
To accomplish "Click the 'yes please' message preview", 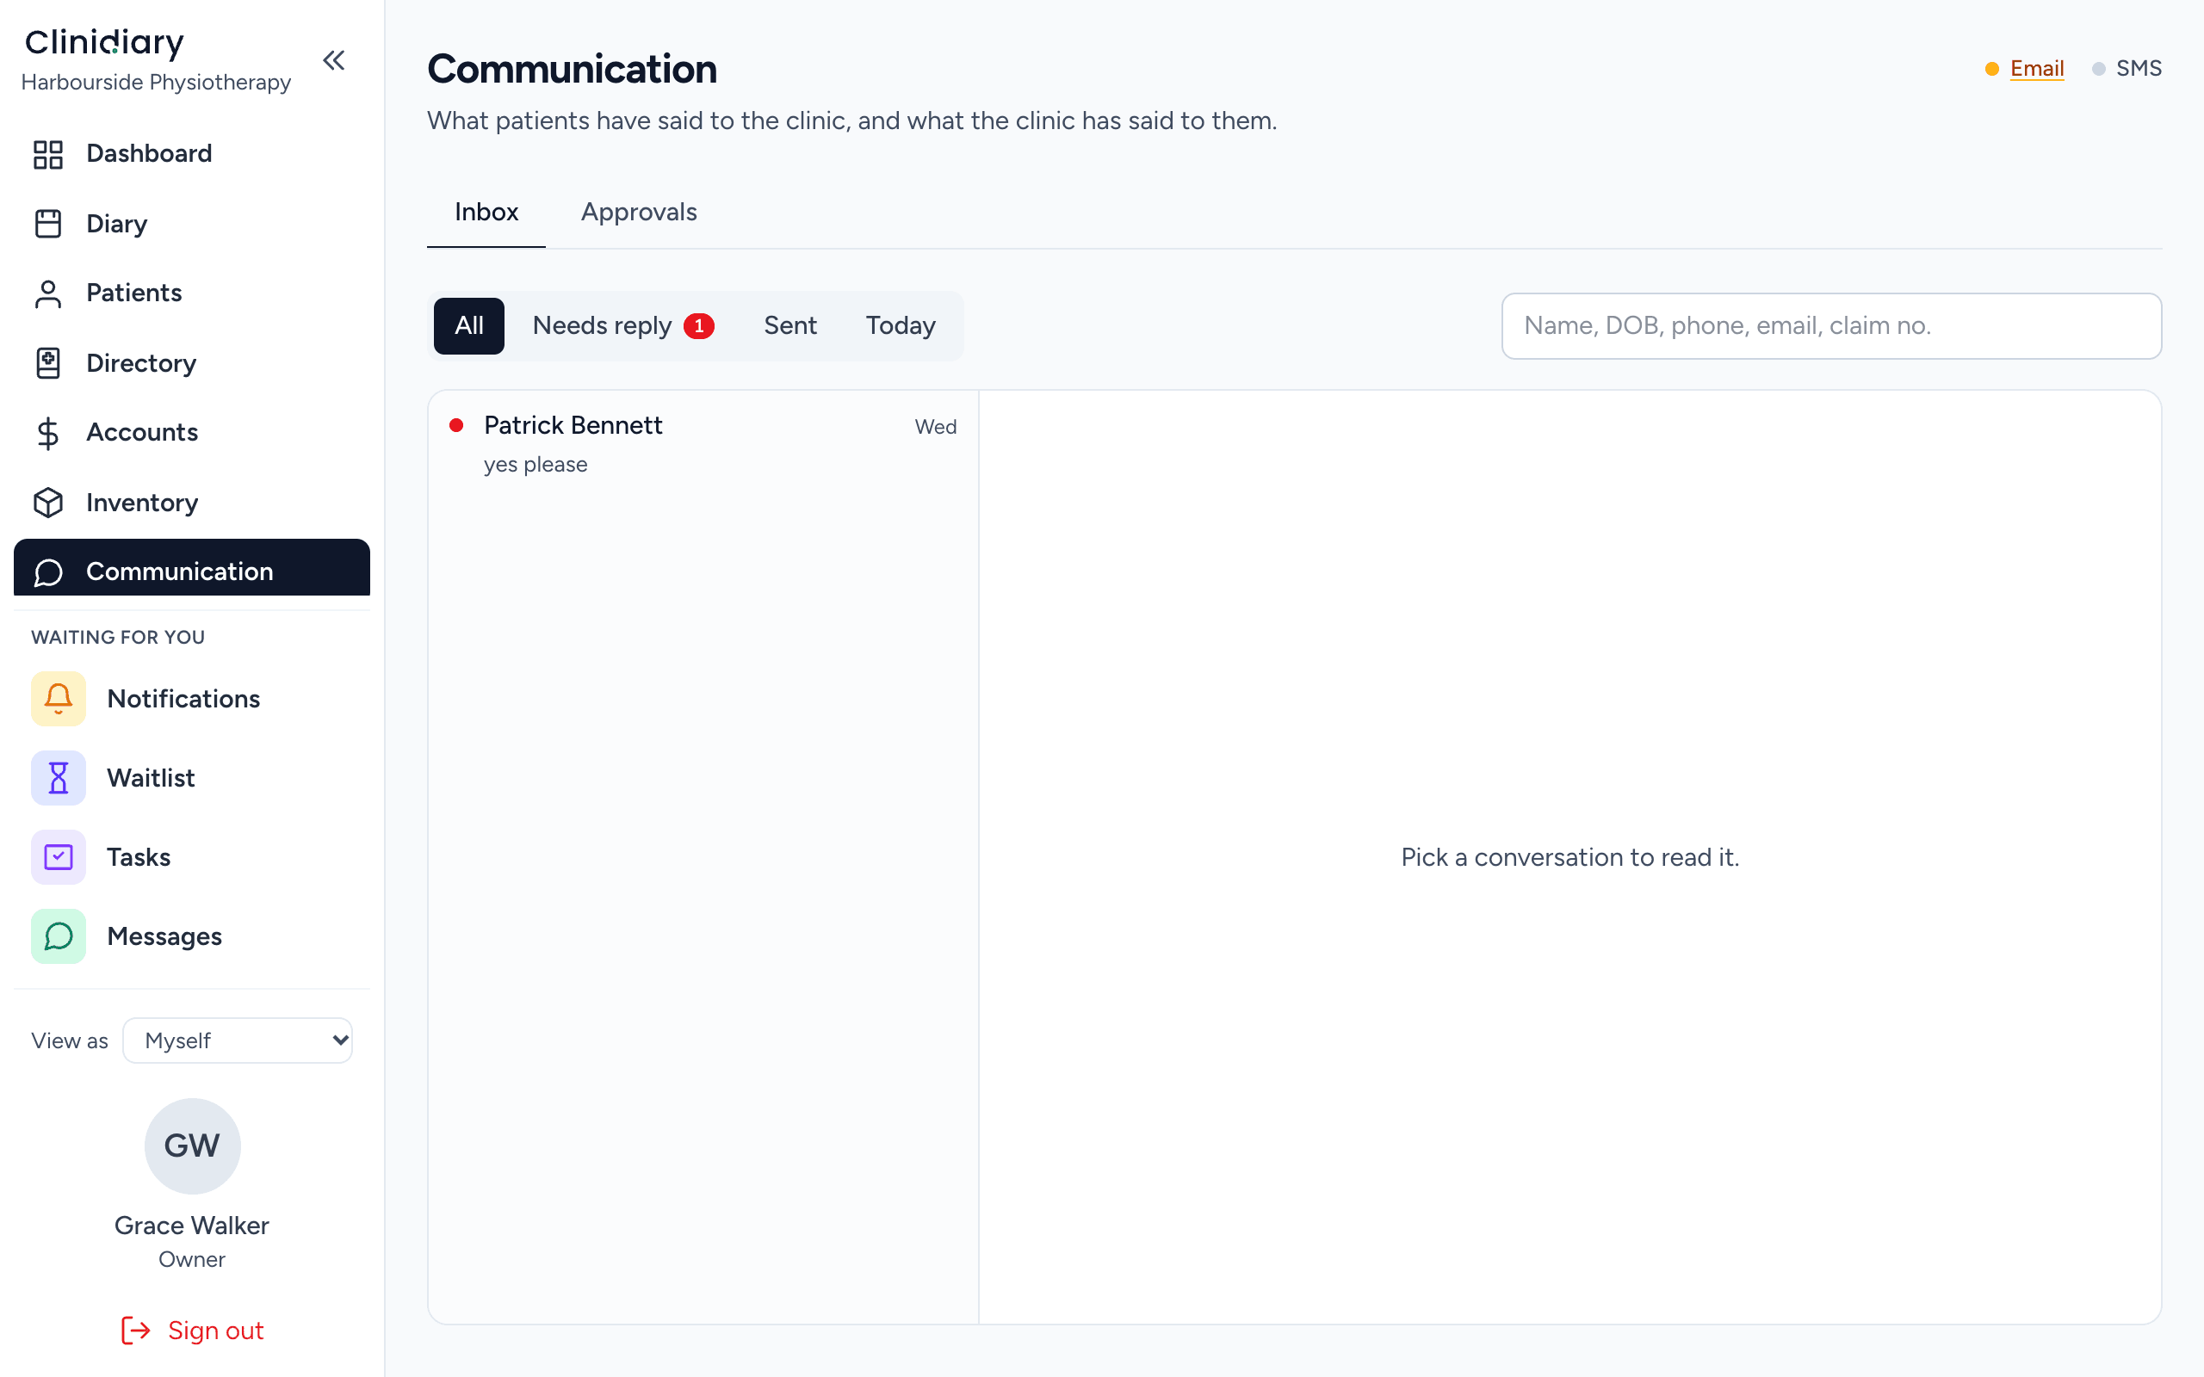I will [536, 465].
